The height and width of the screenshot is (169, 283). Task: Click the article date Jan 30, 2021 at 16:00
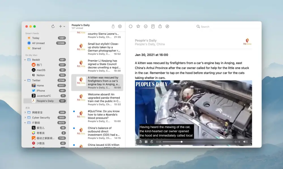[151, 55]
